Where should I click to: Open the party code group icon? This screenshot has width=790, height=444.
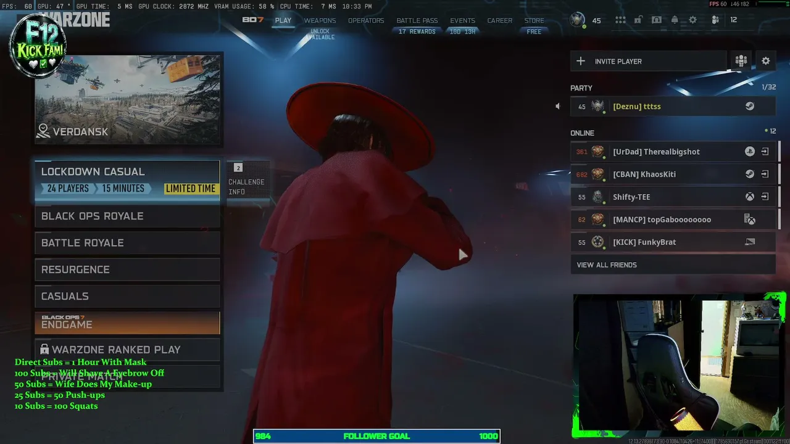click(741, 61)
